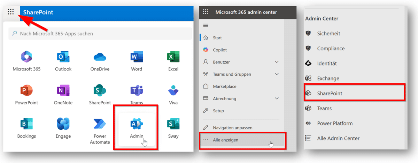Viewport: 418px width, 163px height.
Task: Select Alle anzeigen in the navigation
Action: tap(225, 140)
